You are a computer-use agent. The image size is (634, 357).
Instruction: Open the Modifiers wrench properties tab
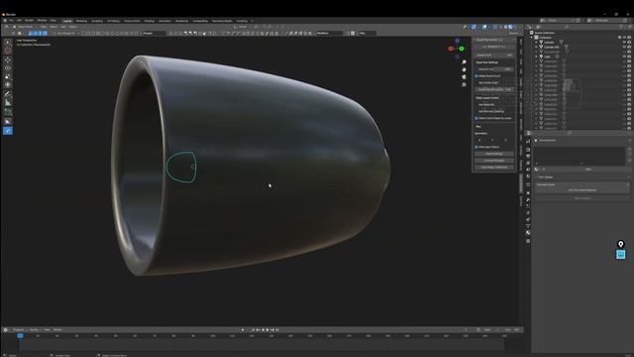click(528, 199)
